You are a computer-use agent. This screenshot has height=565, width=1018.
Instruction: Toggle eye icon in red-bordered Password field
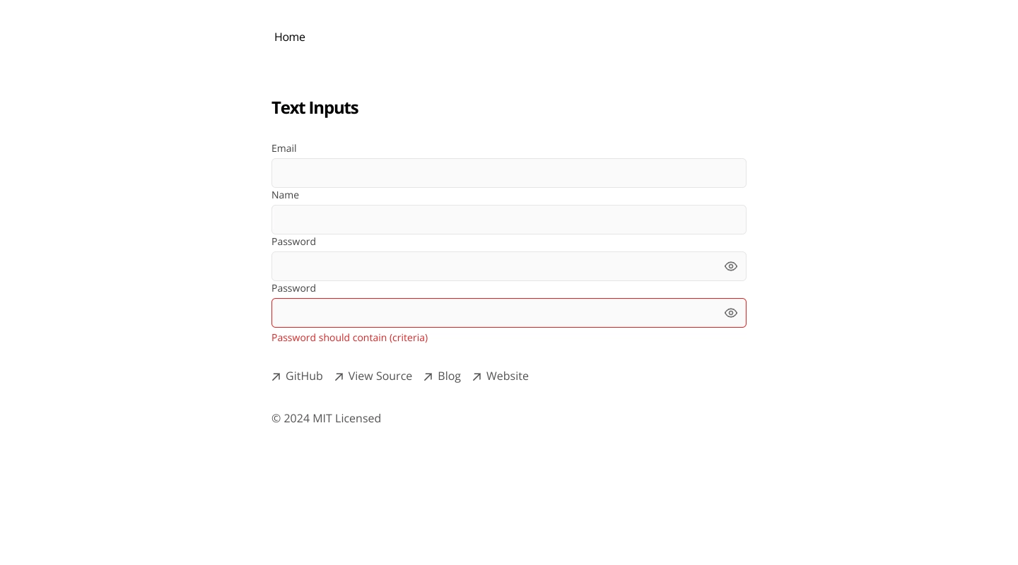[x=731, y=313]
